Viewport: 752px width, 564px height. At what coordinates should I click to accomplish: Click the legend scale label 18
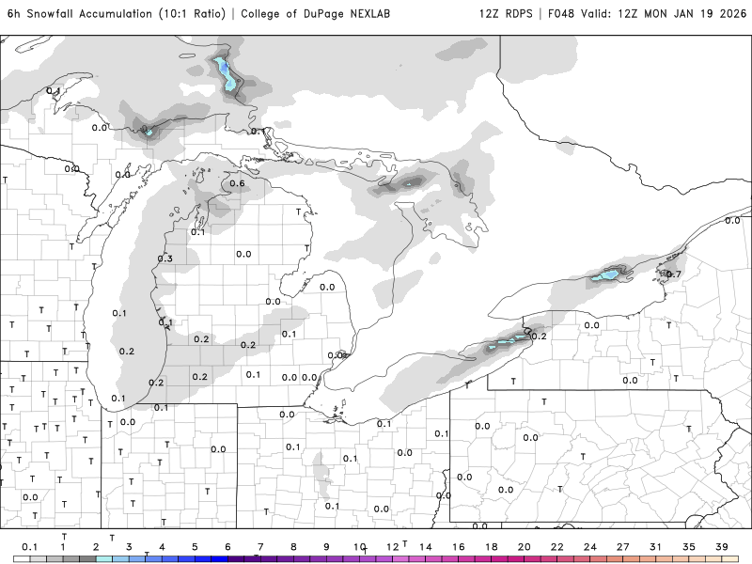point(491,547)
